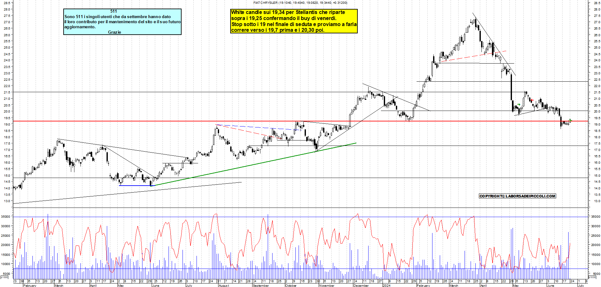Screen dimensions: 601x287
Task: Click yellow note line 'sopra i 19,25 confermando'
Action: tap(284, 18)
